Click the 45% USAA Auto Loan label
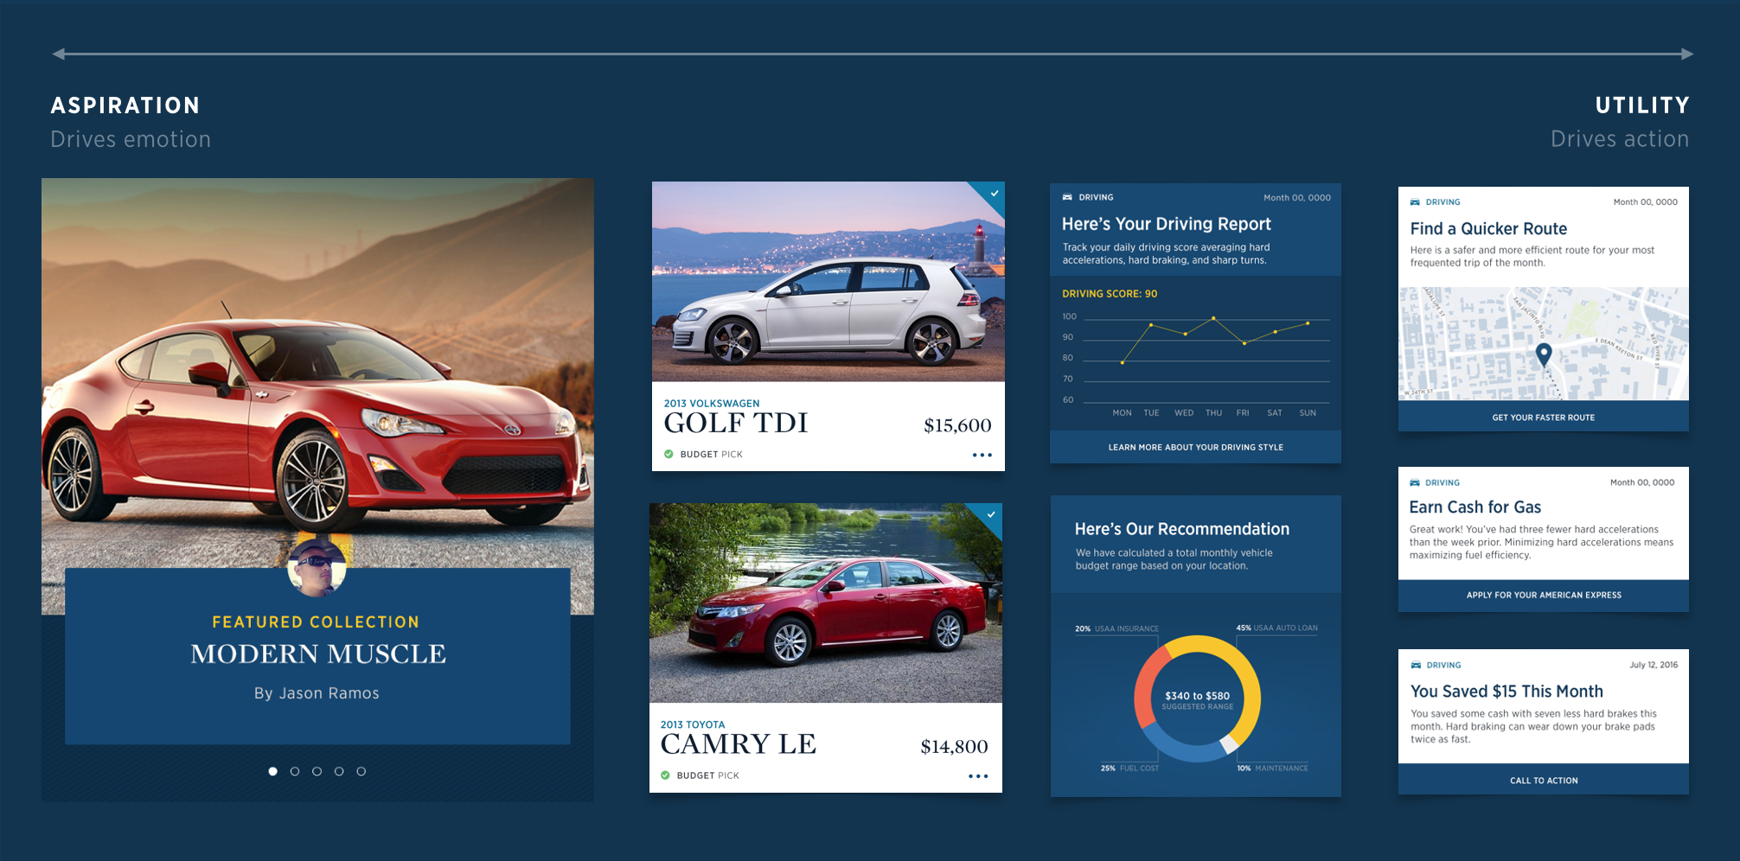 1276,628
